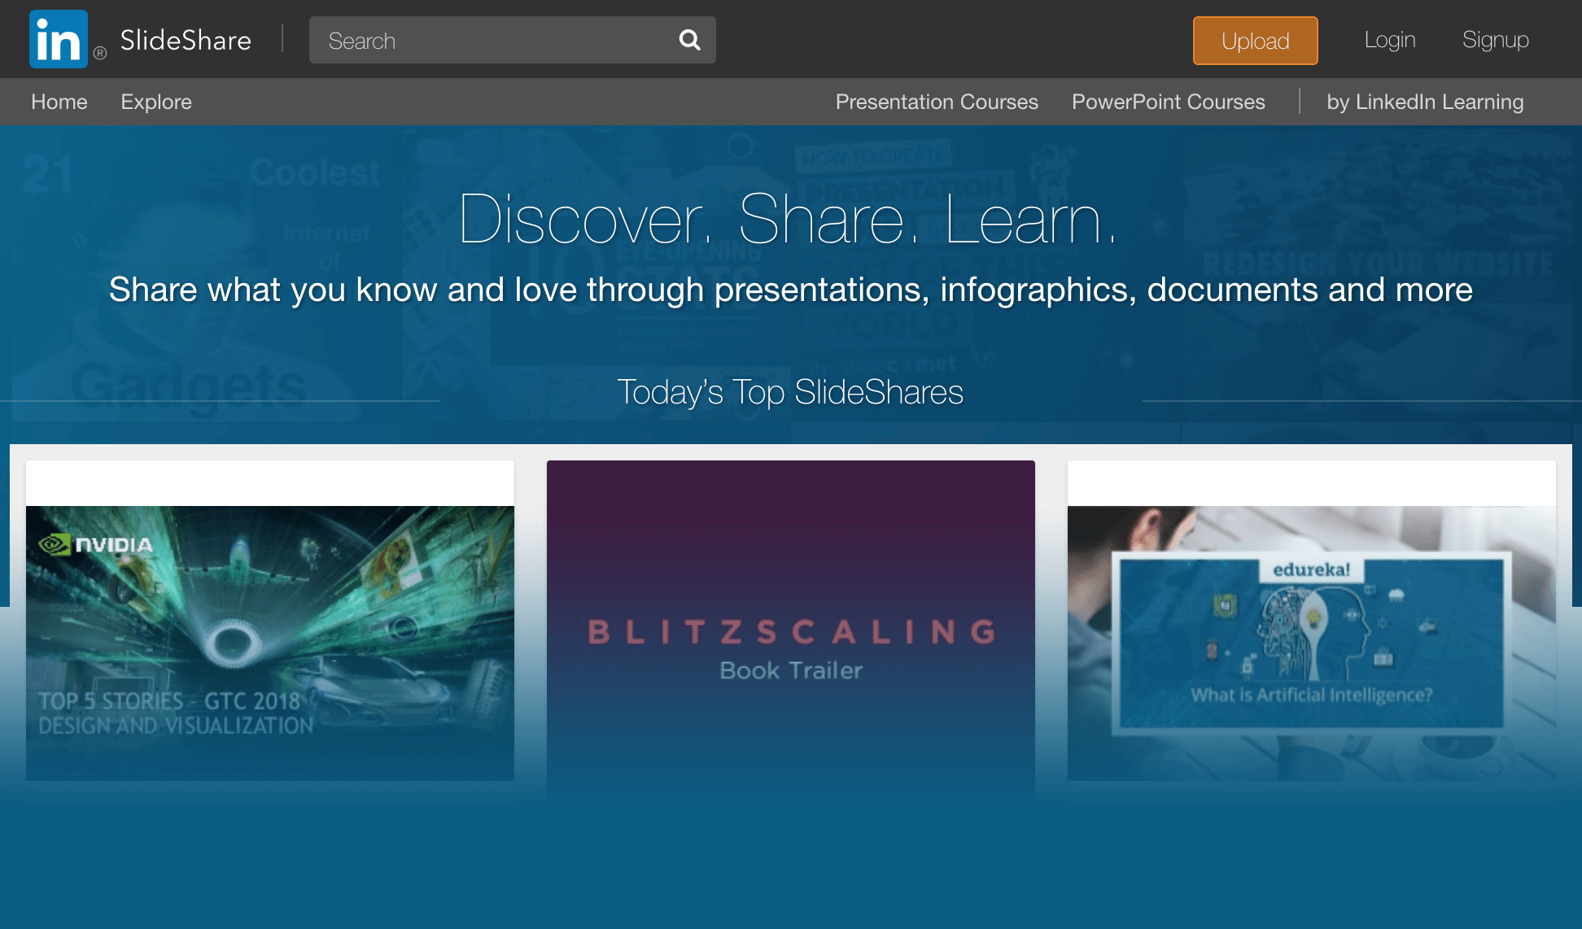The image size is (1582, 929).
Task: Focus the Search input field
Action: pos(513,40)
